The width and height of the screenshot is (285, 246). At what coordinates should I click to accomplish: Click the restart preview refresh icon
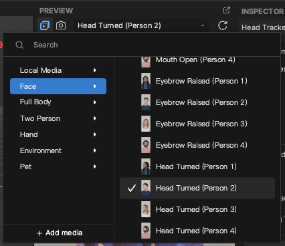click(223, 25)
